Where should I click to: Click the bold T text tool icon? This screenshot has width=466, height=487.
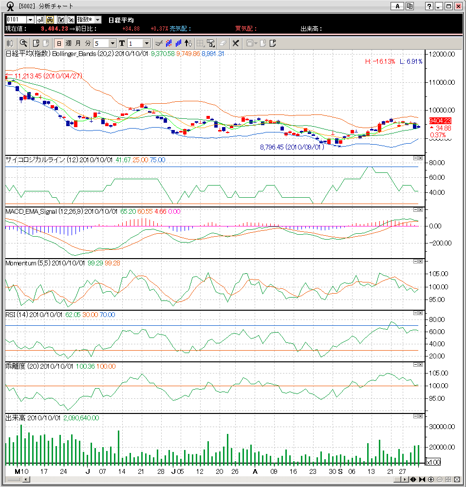[x=122, y=43]
